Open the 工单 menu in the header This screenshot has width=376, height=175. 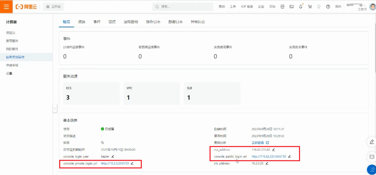coord(233,7)
